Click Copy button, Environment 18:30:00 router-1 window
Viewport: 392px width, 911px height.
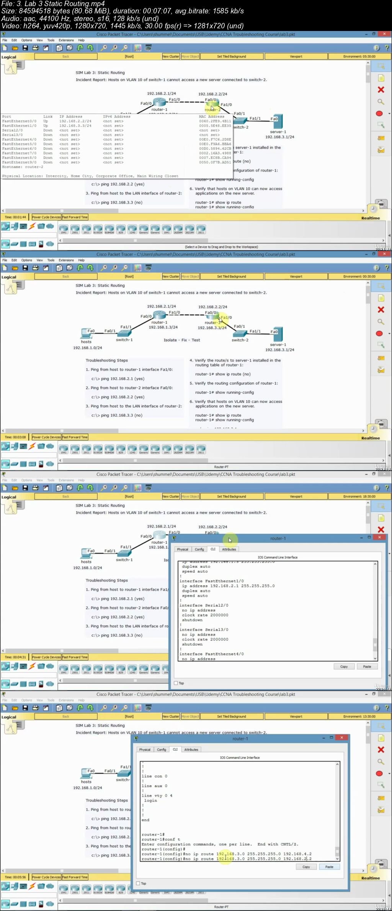click(x=344, y=667)
